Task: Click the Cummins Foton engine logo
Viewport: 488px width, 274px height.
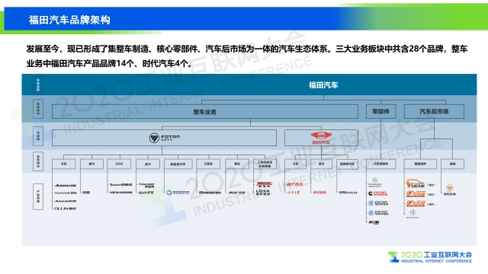Action: point(378,193)
